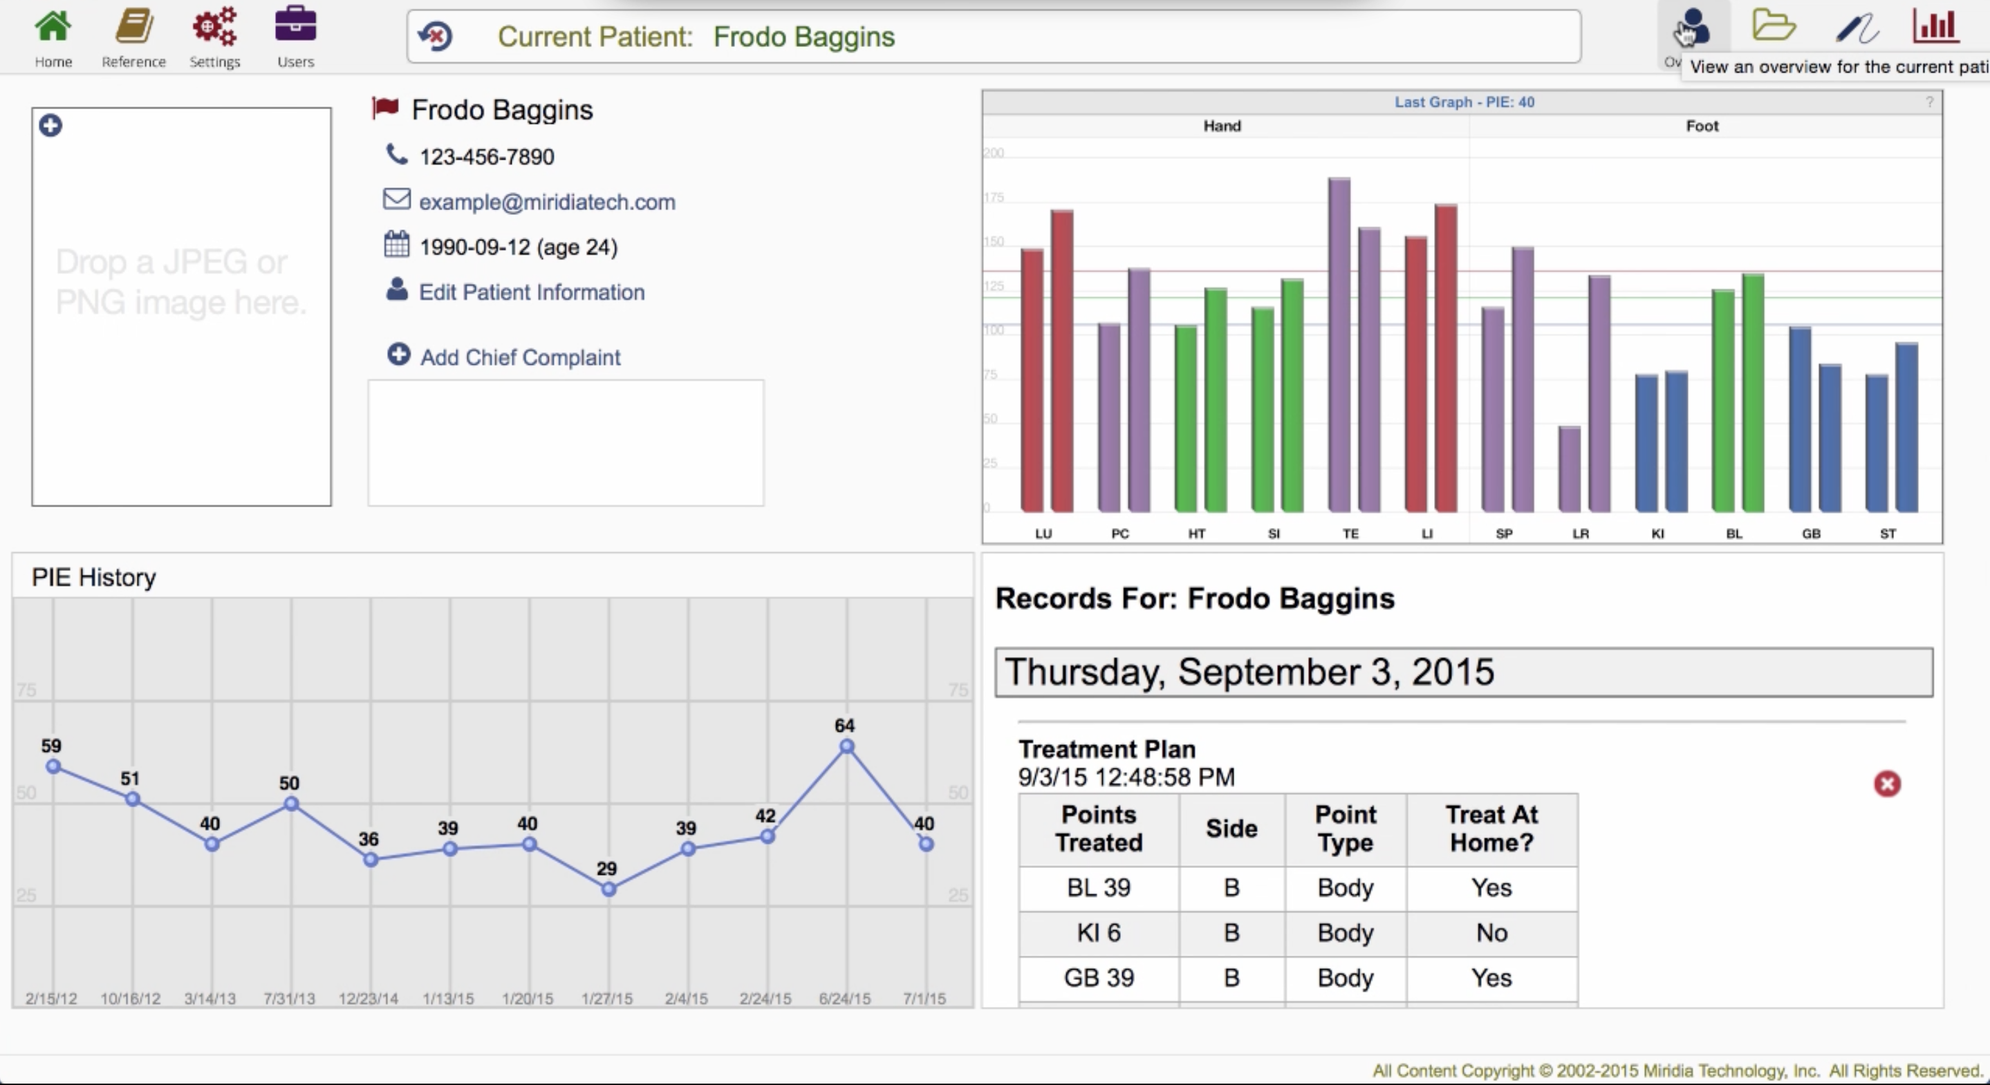Select PIE point 59 on 2/15/12
The image size is (1990, 1085).
pos(53,767)
